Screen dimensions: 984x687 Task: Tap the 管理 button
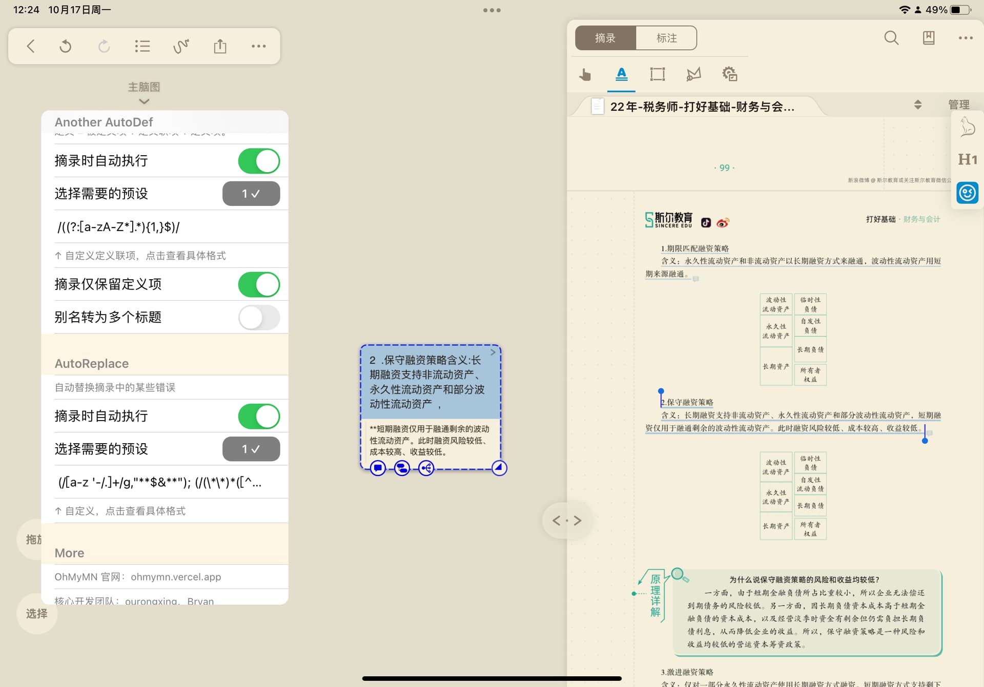point(958,105)
